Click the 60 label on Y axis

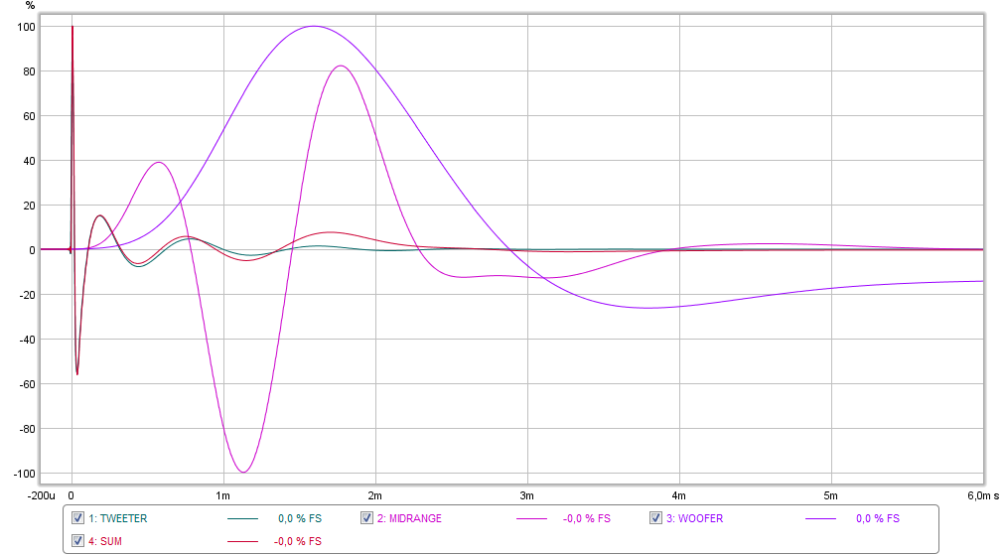pyautogui.click(x=30, y=116)
